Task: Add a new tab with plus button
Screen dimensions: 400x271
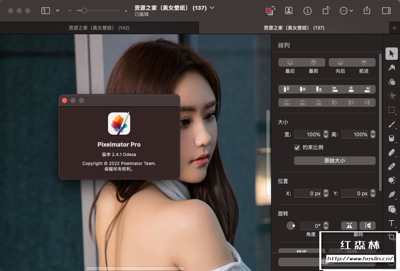Action: (x=394, y=28)
